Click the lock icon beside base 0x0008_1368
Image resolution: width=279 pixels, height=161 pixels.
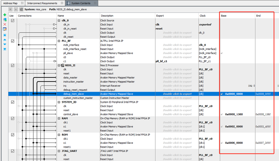(x=222, y=114)
